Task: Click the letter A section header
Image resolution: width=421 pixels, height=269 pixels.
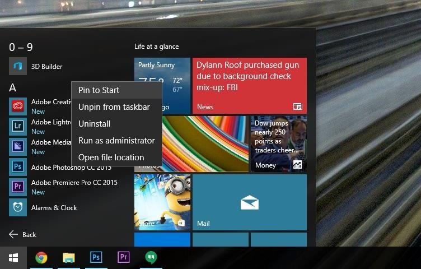Action: (13, 87)
